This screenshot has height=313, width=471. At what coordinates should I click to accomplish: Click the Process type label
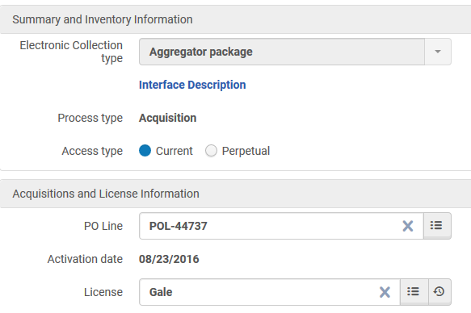click(90, 118)
